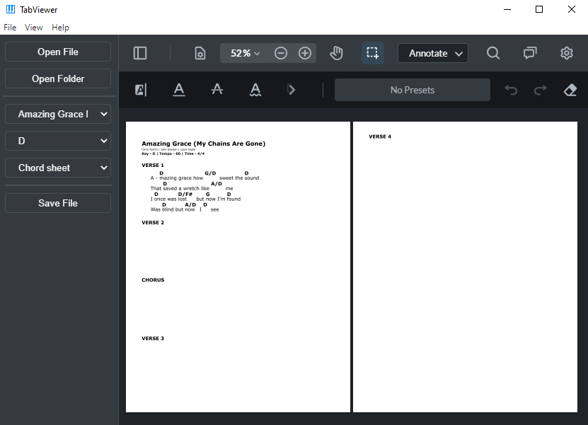Choose the text underline tool
588x425 pixels.
click(x=179, y=90)
